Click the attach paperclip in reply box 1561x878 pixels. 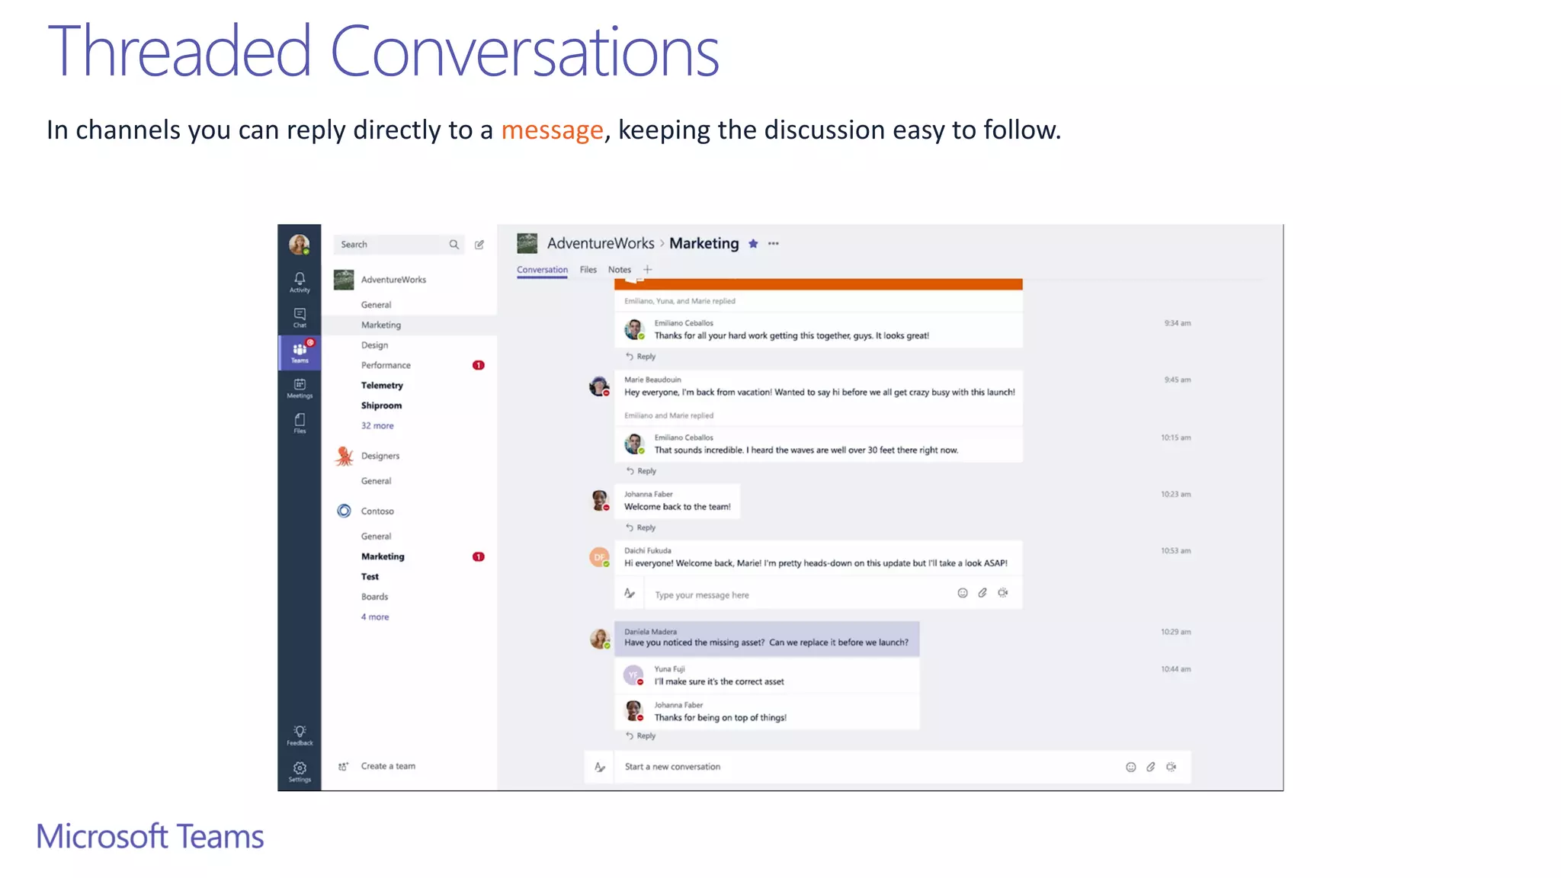(982, 593)
